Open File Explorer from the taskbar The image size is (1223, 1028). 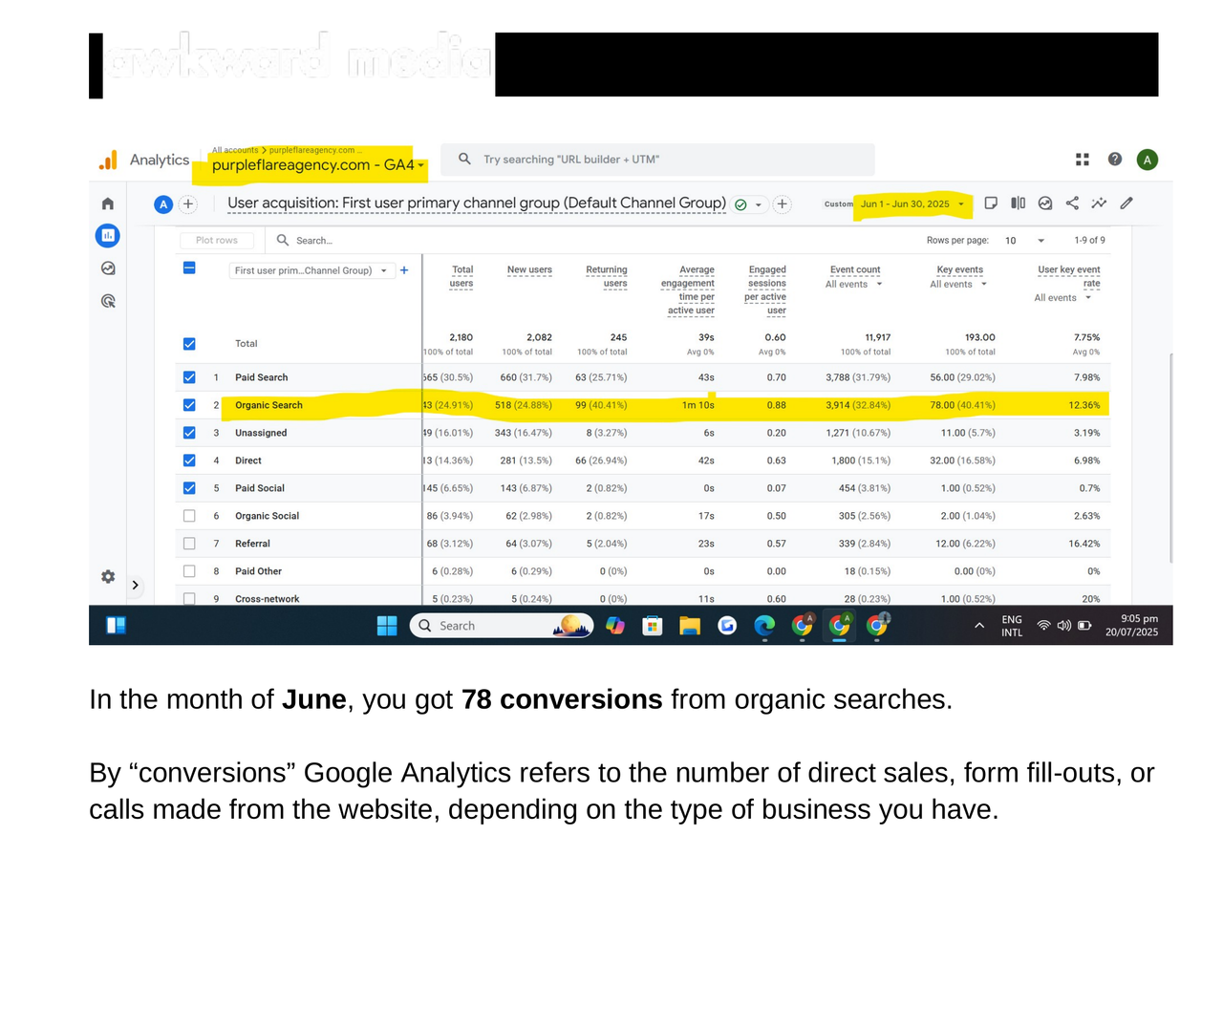(x=690, y=626)
